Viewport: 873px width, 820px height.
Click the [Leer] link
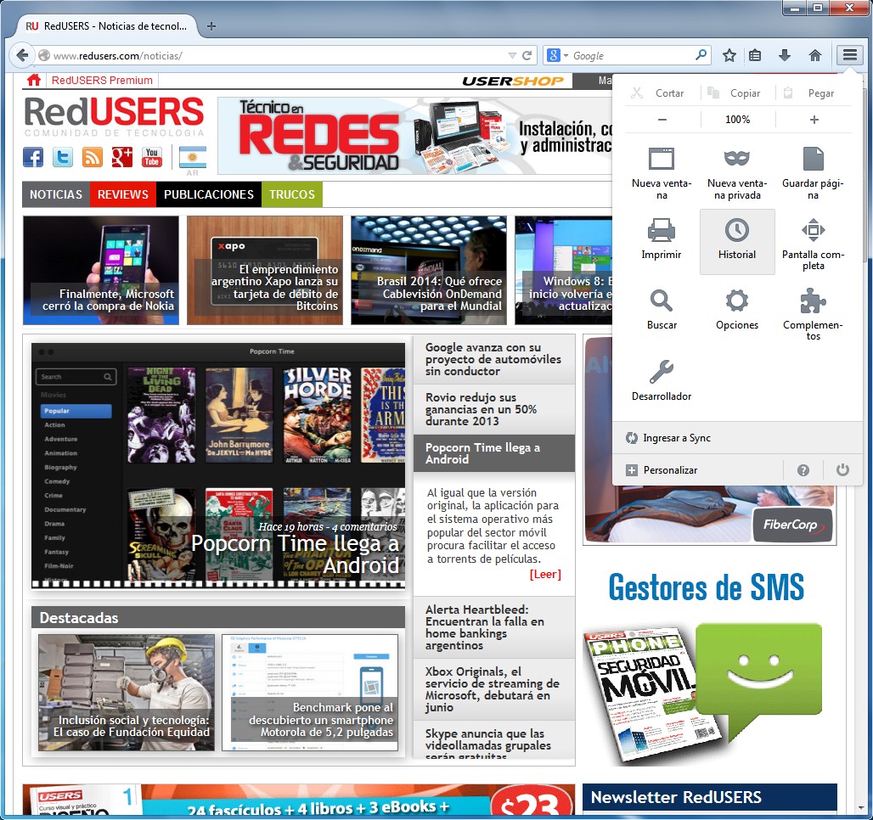tap(545, 574)
